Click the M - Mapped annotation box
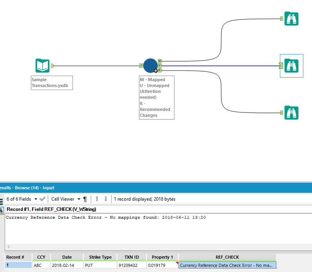This screenshot has width=312, height=272. 157,98
